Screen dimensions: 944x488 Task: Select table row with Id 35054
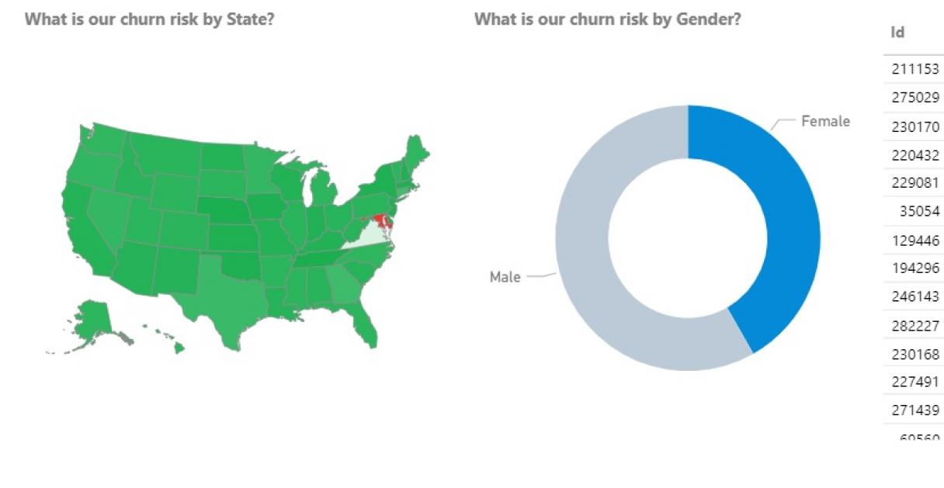[x=914, y=211]
